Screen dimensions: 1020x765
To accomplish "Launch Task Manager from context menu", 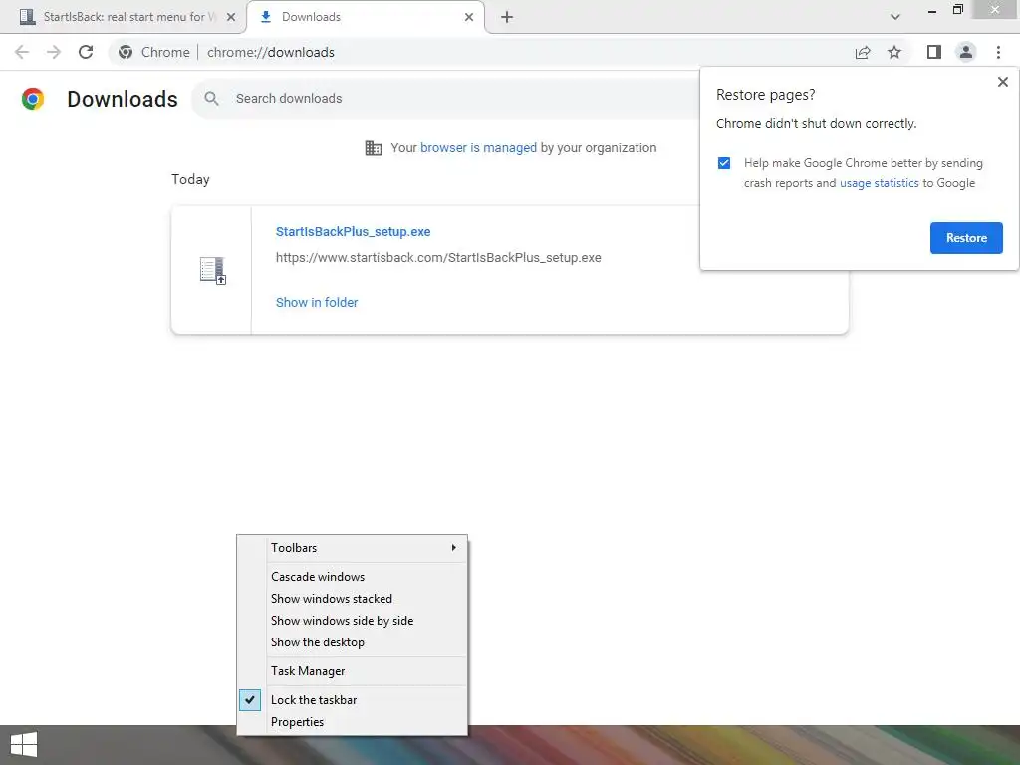I will pyautogui.click(x=352, y=671).
